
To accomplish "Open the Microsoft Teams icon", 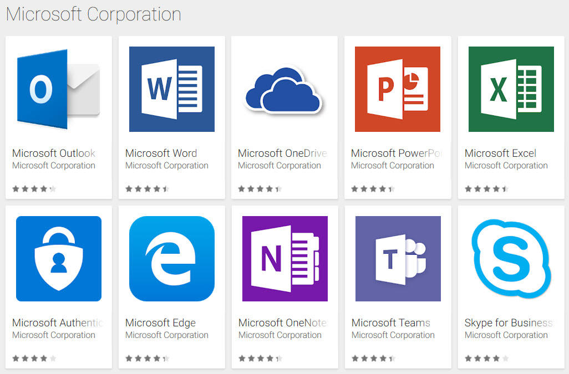I will pyautogui.click(x=398, y=259).
